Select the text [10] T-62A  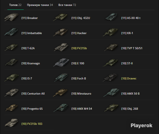click(28, 48)
